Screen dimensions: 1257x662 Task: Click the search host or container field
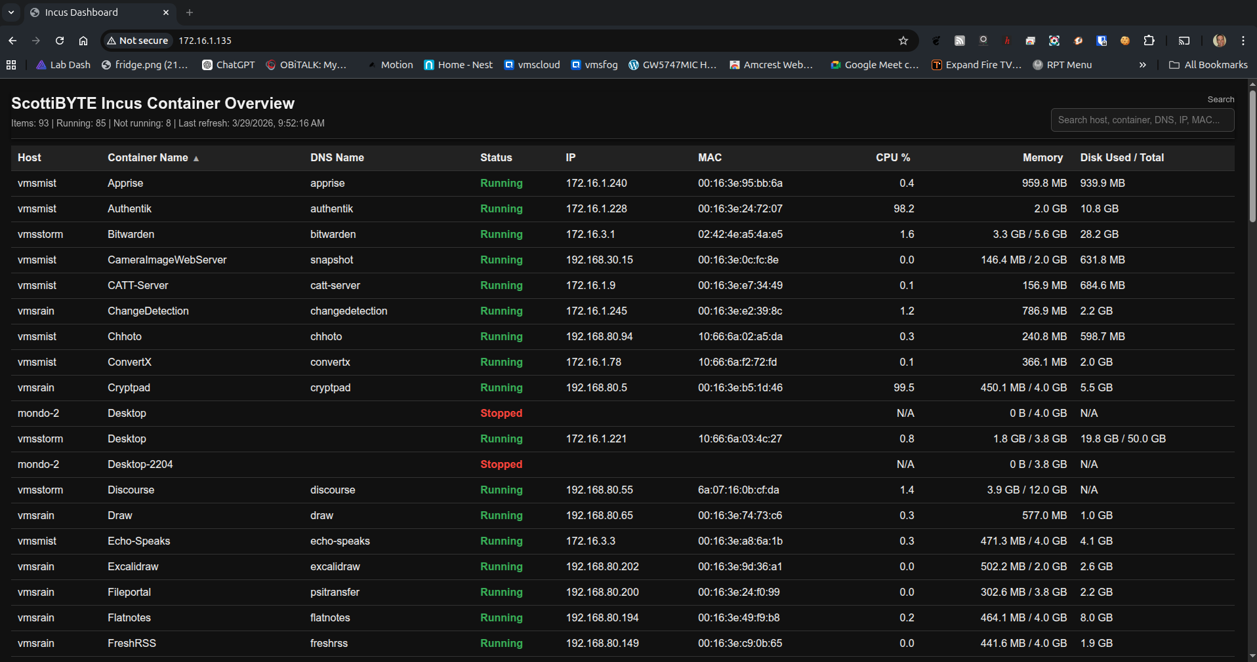[1142, 120]
